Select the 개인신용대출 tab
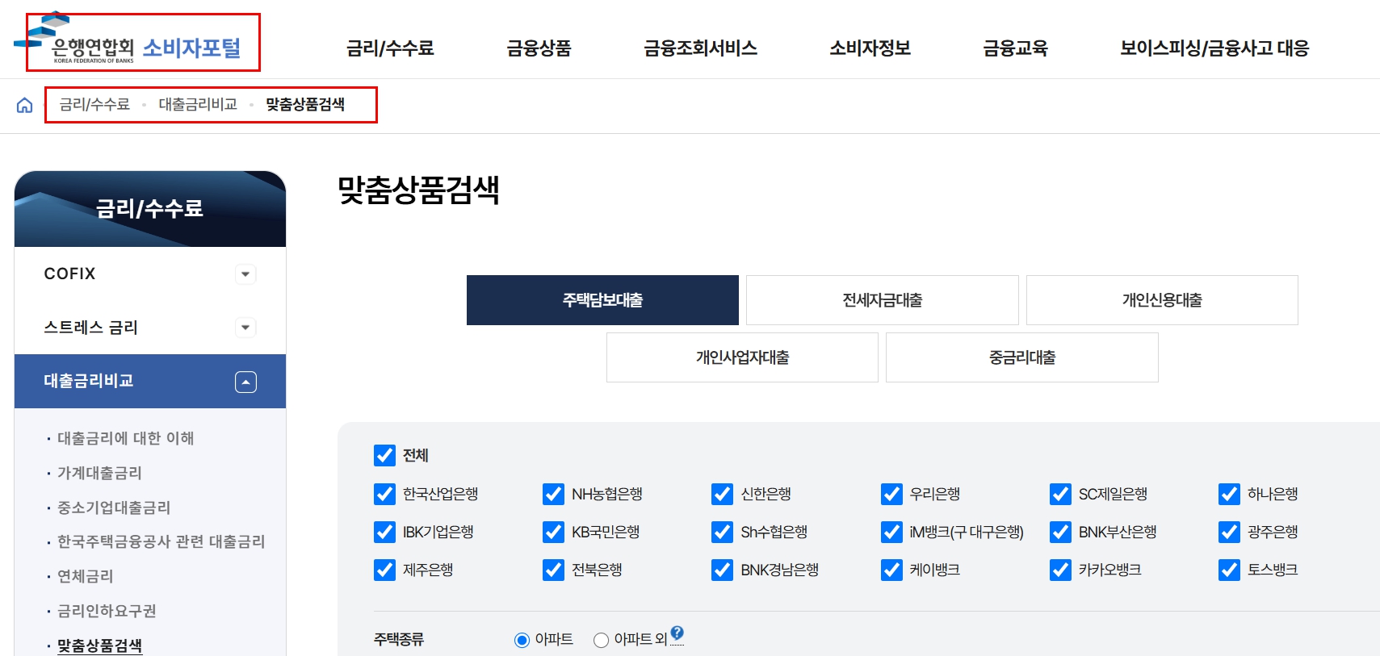 [1162, 300]
